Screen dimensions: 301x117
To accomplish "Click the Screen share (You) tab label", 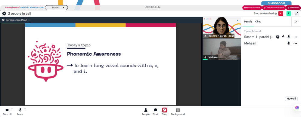I will click(16, 20).
